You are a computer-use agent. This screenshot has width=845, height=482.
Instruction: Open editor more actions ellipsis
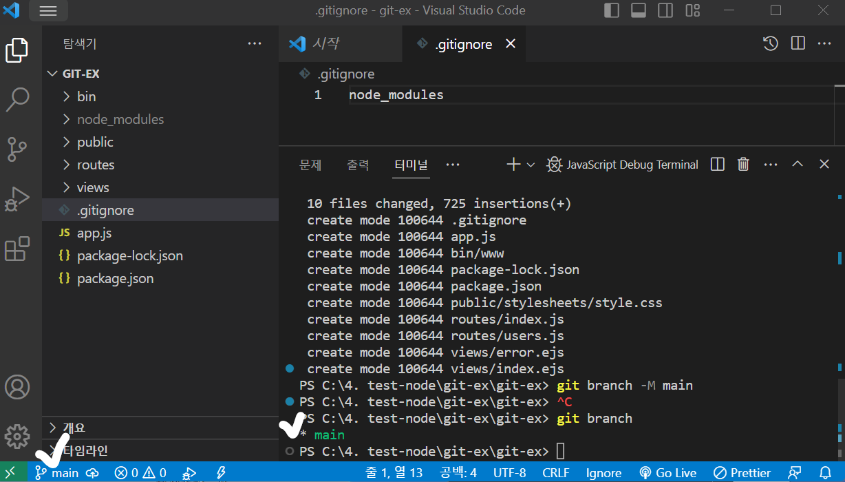point(824,44)
